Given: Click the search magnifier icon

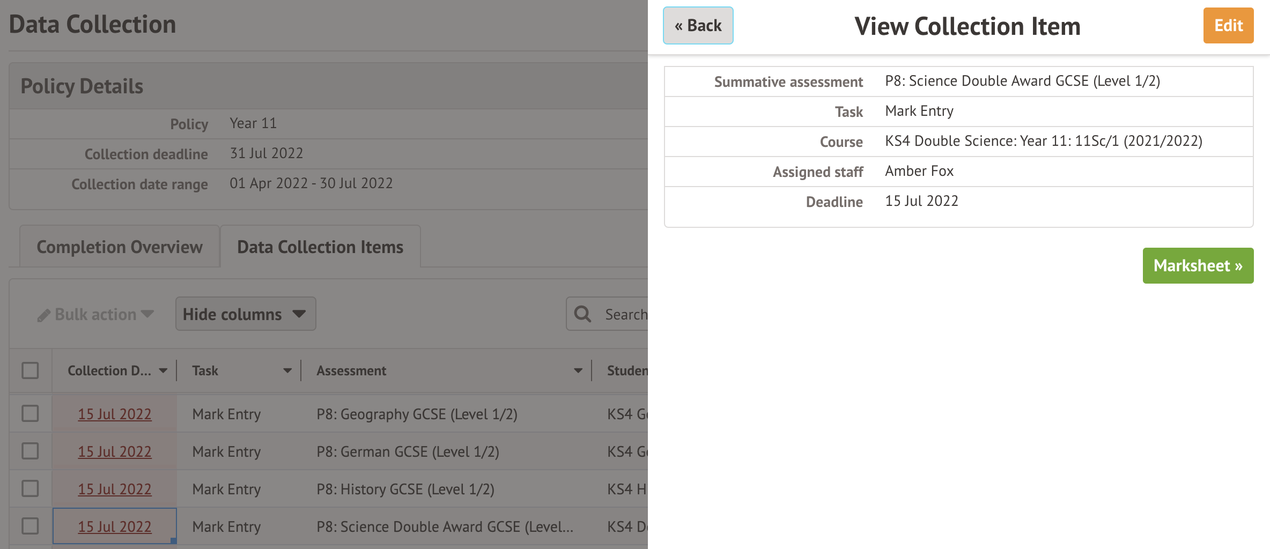Looking at the screenshot, I should pos(582,314).
